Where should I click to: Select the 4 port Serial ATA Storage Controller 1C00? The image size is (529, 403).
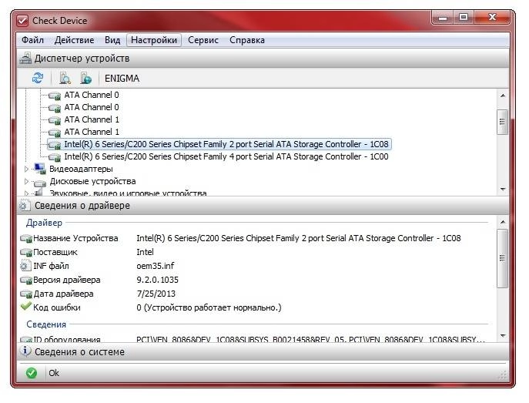coord(226,156)
